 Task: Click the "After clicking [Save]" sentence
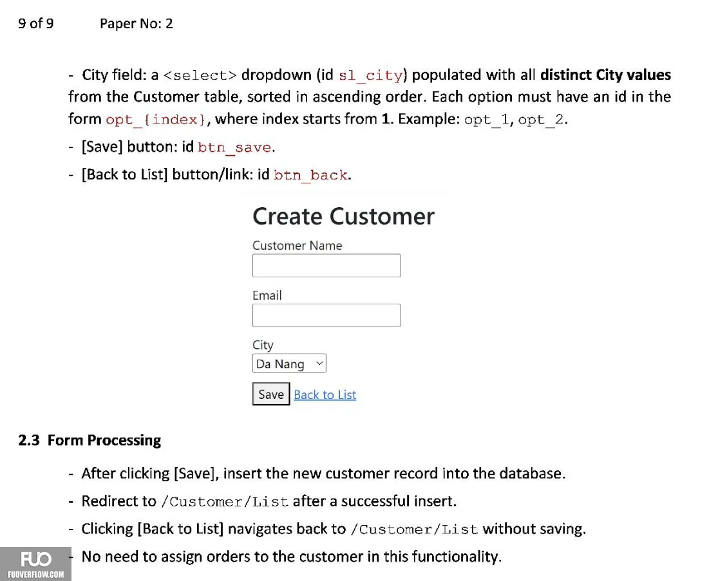(324, 474)
